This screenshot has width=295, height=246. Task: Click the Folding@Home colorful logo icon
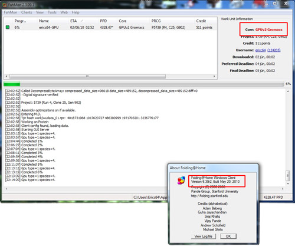click(x=181, y=181)
